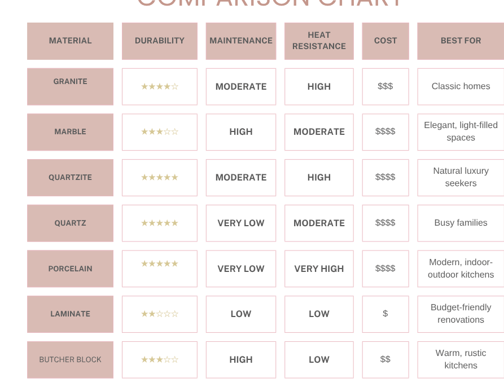Select Quartz's star rating cell
Viewport: 504px width, 387px height.
click(x=159, y=223)
